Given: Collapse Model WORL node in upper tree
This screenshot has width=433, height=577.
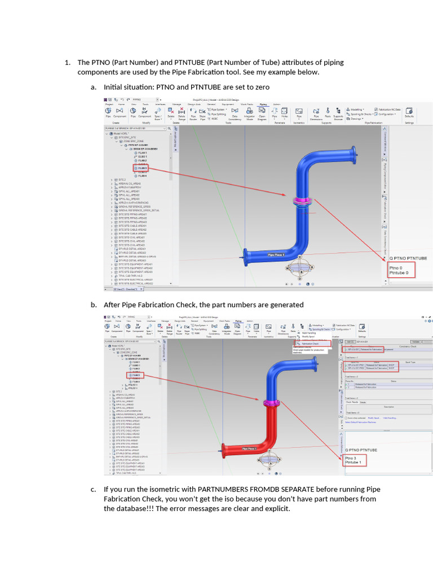Looking at the screenshot, I should coord(107,134).
